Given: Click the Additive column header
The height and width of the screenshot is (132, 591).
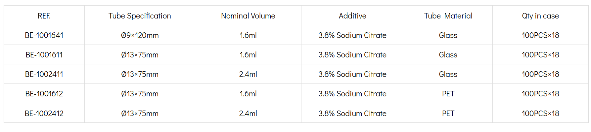Looking at the screenshot, I should (352, 16).
